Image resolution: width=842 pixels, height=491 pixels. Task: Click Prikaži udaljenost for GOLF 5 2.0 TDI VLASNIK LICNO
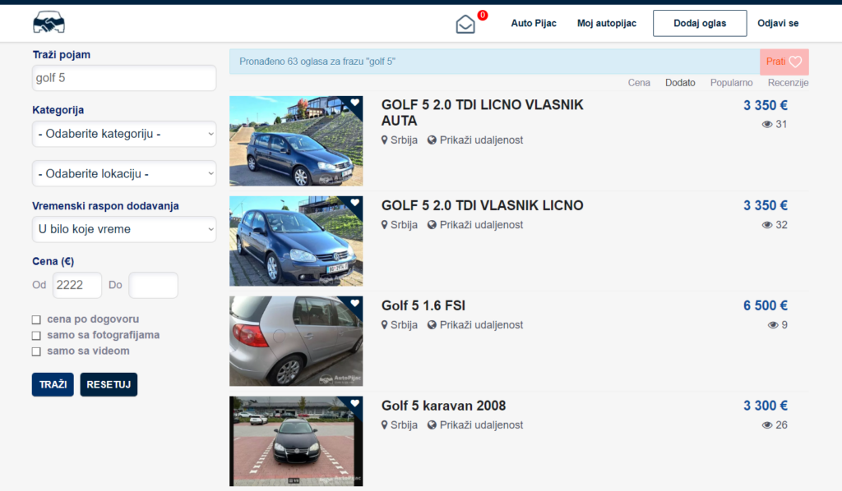click(481, 225)
